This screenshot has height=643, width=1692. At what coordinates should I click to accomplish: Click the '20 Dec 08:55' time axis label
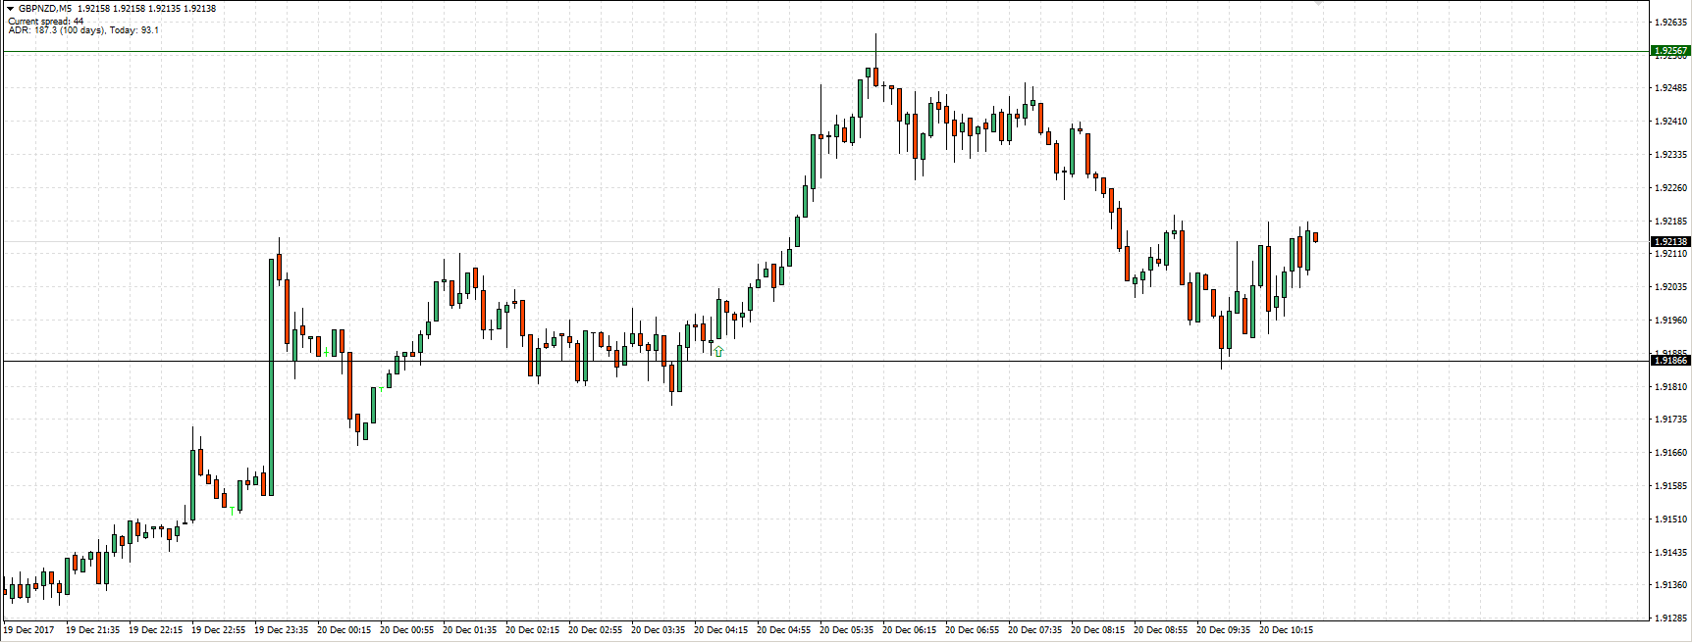[1160, 630]
